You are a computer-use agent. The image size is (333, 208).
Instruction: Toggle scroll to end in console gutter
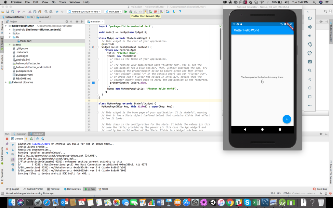[x=13, y=160]
